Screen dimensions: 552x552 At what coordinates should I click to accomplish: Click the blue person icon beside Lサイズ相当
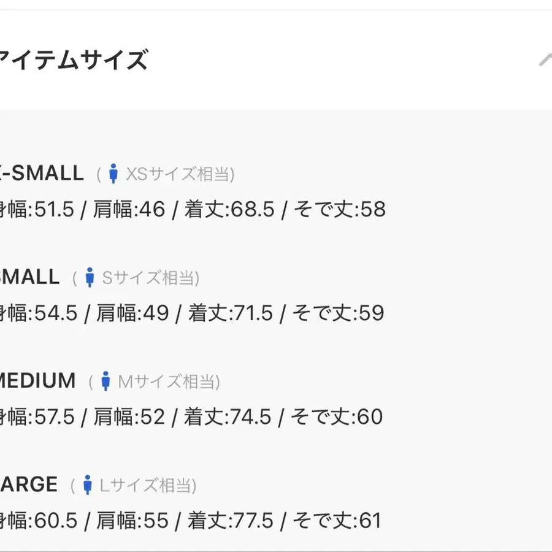87,485
